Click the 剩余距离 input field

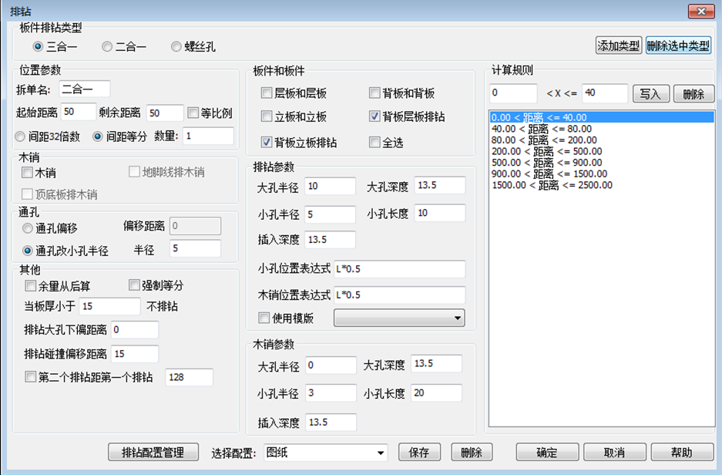(x=165, y=113)
